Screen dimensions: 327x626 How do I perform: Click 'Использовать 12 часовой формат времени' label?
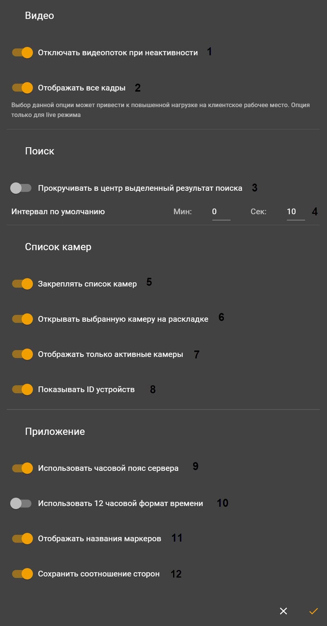120,503
